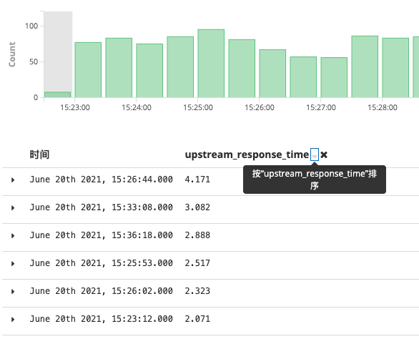Click the histogram bar above 15:27:00
The image size is (419, 339).
coord(334,77)
